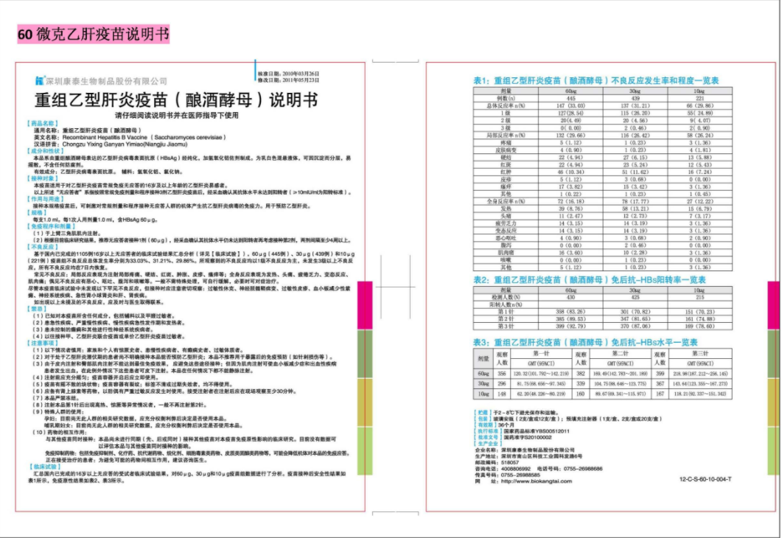The height and width of the screenshot is (538, 782).
Task: Click the cell '147 (33.03)' in Table 1
Action: coord(571,105)
